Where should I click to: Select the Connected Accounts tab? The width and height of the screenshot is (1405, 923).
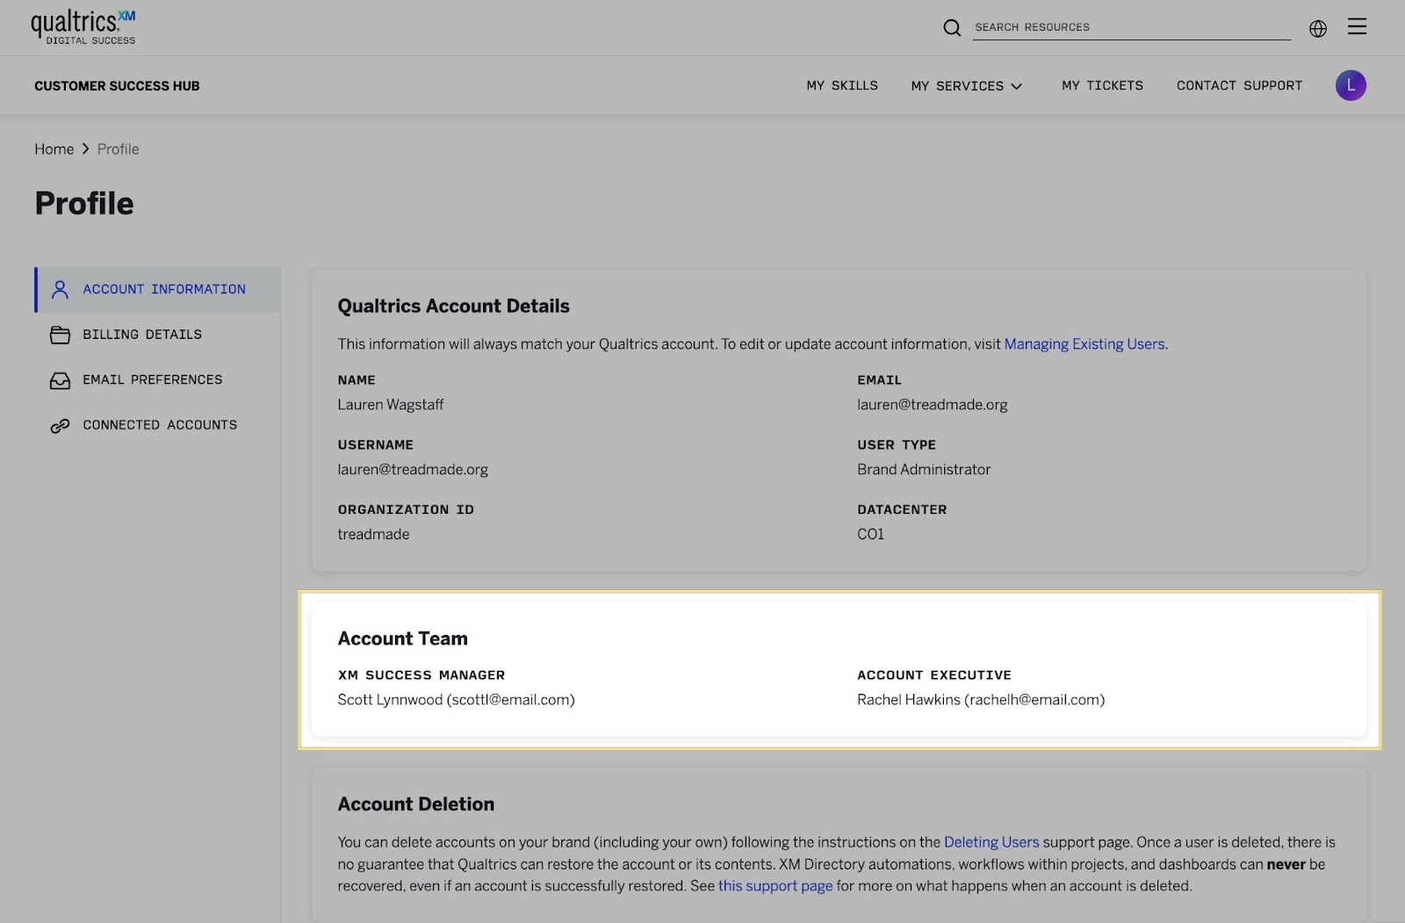[158, 425]
